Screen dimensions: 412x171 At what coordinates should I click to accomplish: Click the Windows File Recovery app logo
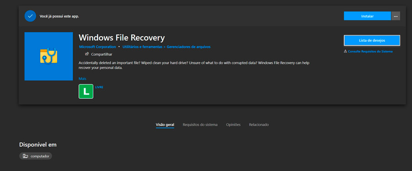point(49,56)
